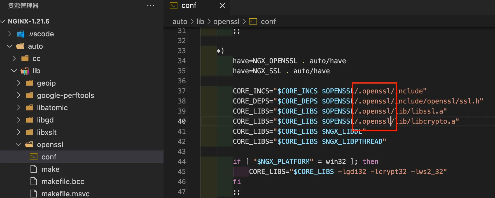Click the .vscode folder icon
The height and width of the screenshot is (198, 495).
click(x=20, y=34)
